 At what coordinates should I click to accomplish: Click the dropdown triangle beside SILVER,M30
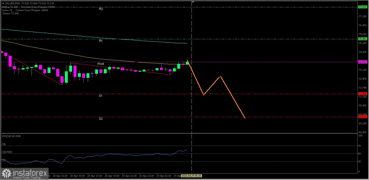3,3
